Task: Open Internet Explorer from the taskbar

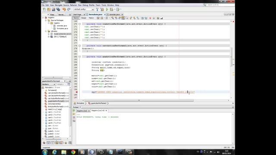Action: pyautogui.click(x=54, y=152)
